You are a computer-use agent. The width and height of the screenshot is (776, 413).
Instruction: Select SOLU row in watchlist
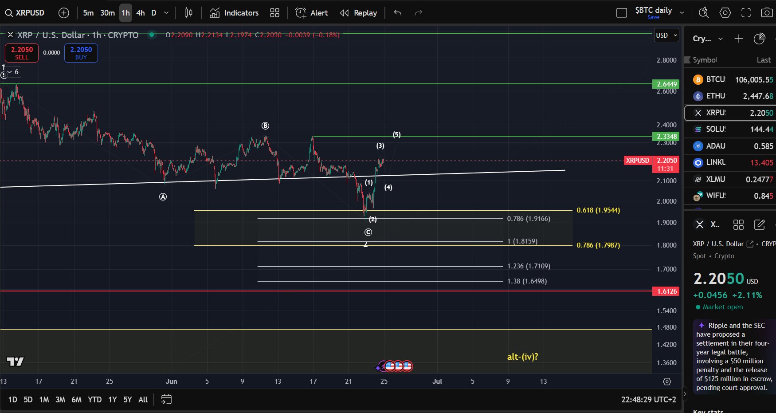coord(730,129)
